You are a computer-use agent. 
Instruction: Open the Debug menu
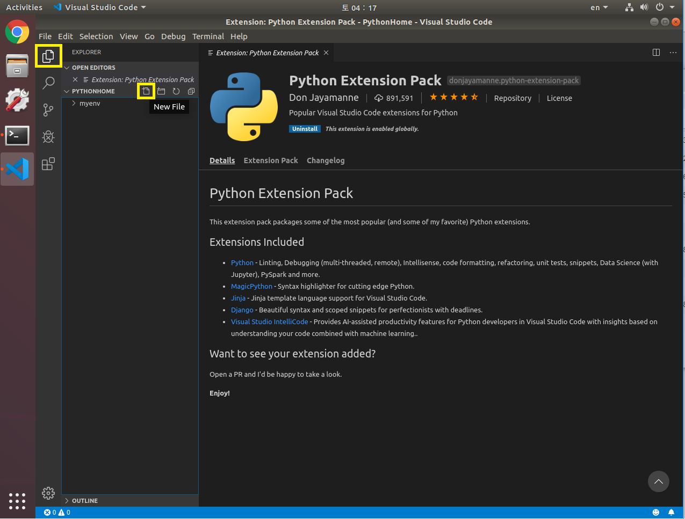click(173, 36)
